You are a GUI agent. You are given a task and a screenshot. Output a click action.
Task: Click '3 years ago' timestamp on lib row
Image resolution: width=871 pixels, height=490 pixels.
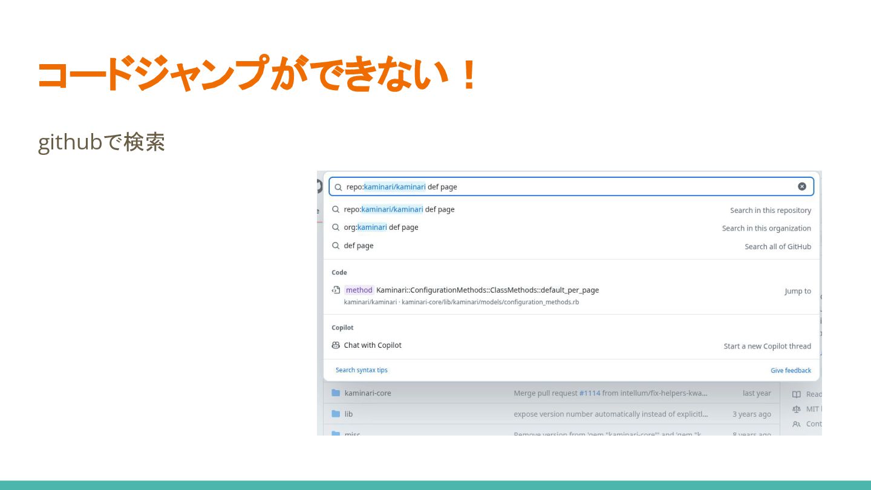pos(752,414)
